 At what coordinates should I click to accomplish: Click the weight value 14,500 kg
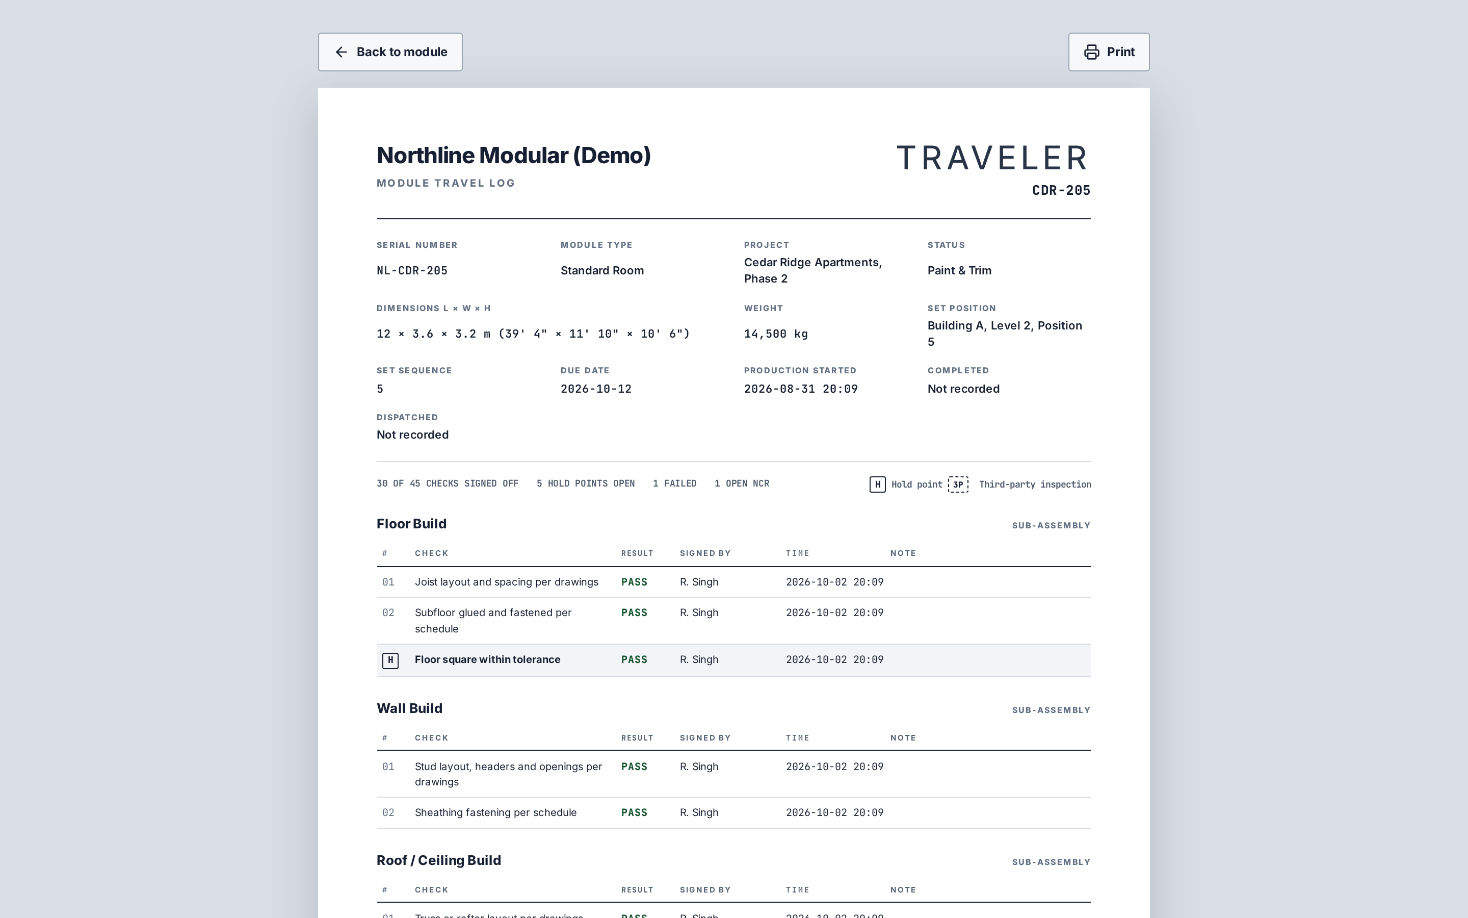776,334
